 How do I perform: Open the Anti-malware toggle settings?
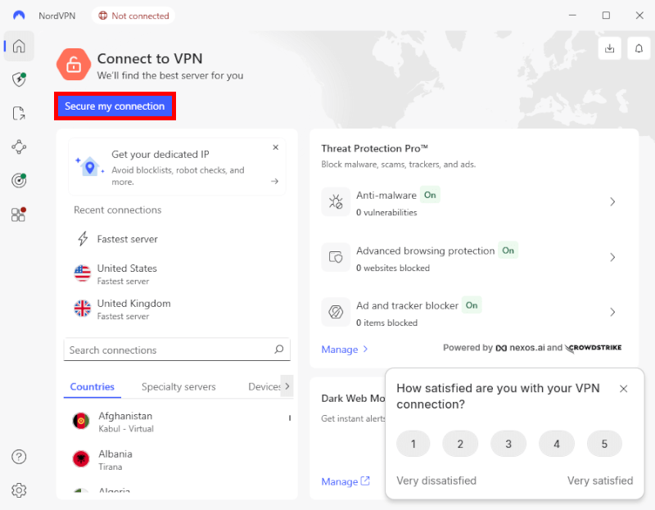pos(430,195)
